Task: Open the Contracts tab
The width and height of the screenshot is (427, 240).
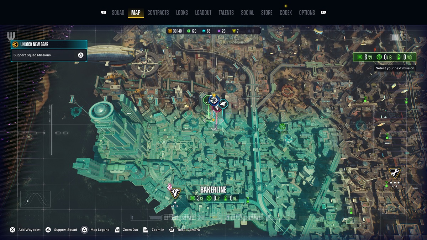Action: tap(158, 13)
